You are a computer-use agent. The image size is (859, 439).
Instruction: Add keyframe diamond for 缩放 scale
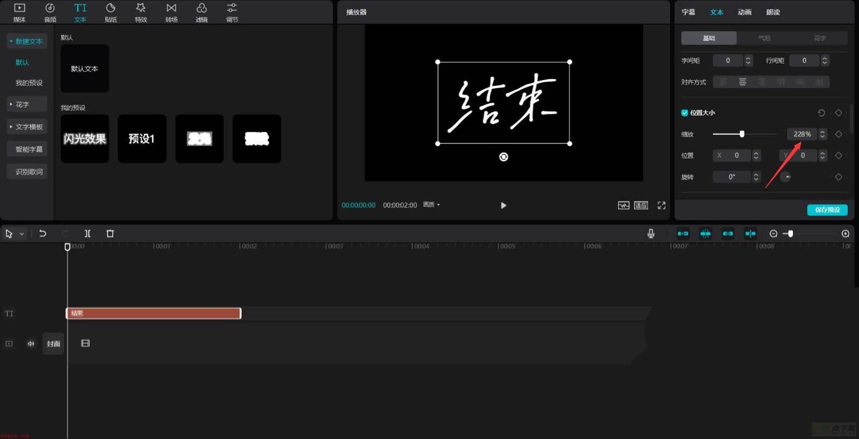tap(838, 134)
